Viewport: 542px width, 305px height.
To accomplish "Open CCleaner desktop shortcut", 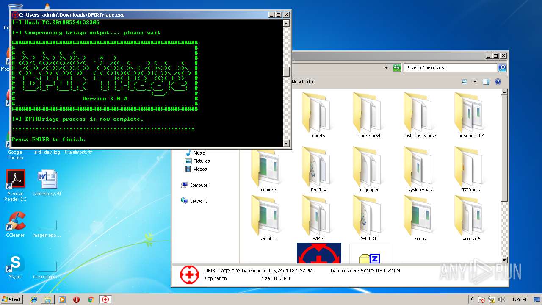I will pyautogui.click(x=15, y=225).
